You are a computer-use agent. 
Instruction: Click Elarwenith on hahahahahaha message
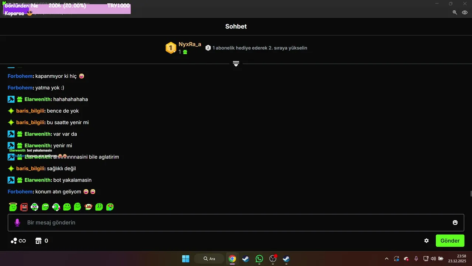click(38, 99)
